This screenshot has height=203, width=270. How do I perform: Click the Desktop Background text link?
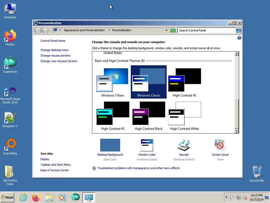[110, 155]
